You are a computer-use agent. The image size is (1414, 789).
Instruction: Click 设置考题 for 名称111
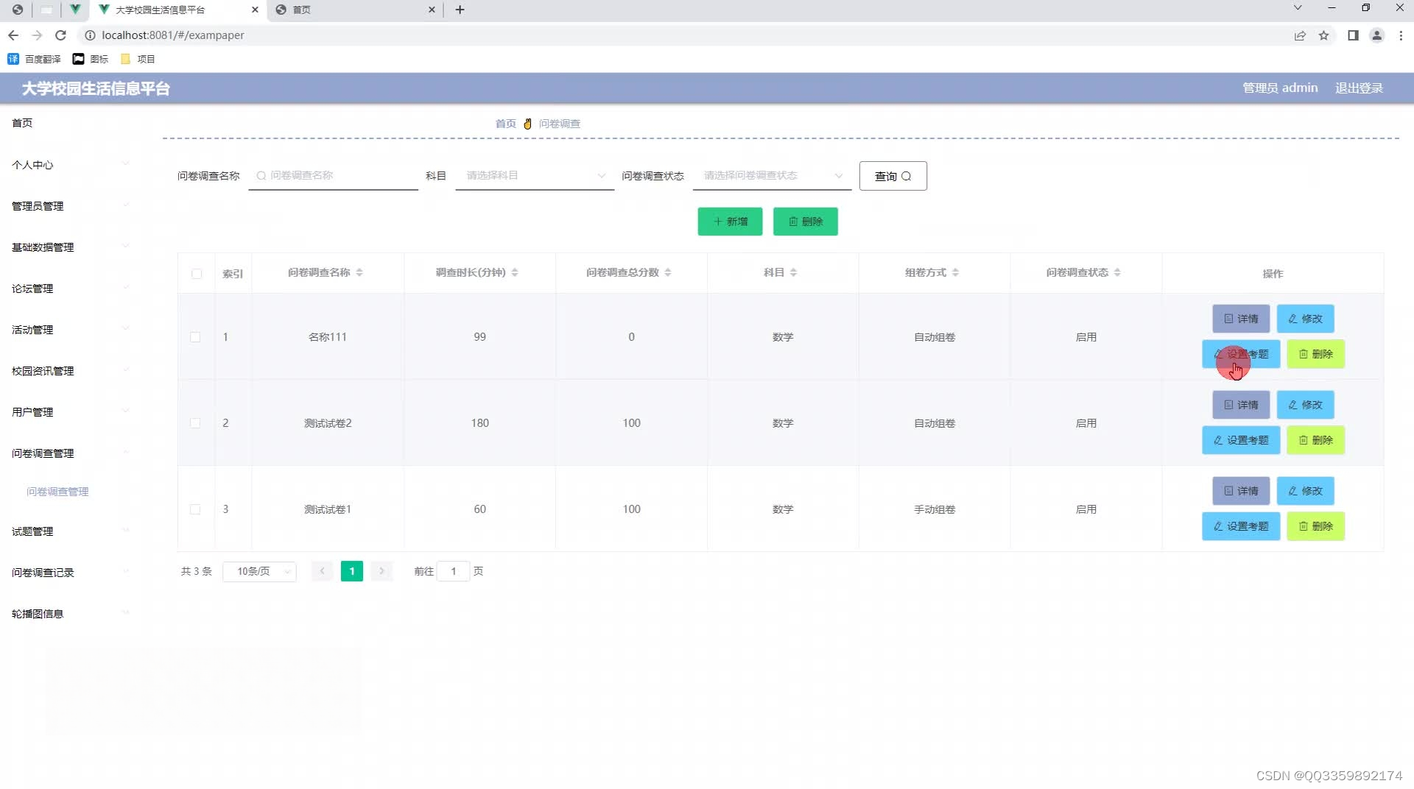[1241, 354]
